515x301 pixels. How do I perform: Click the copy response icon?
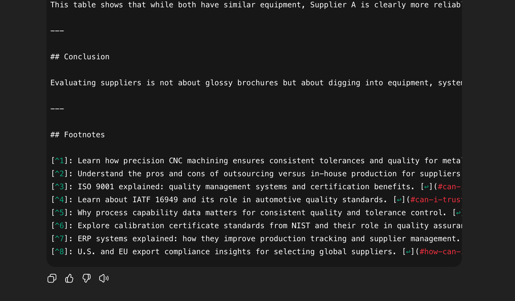(52, 278)
